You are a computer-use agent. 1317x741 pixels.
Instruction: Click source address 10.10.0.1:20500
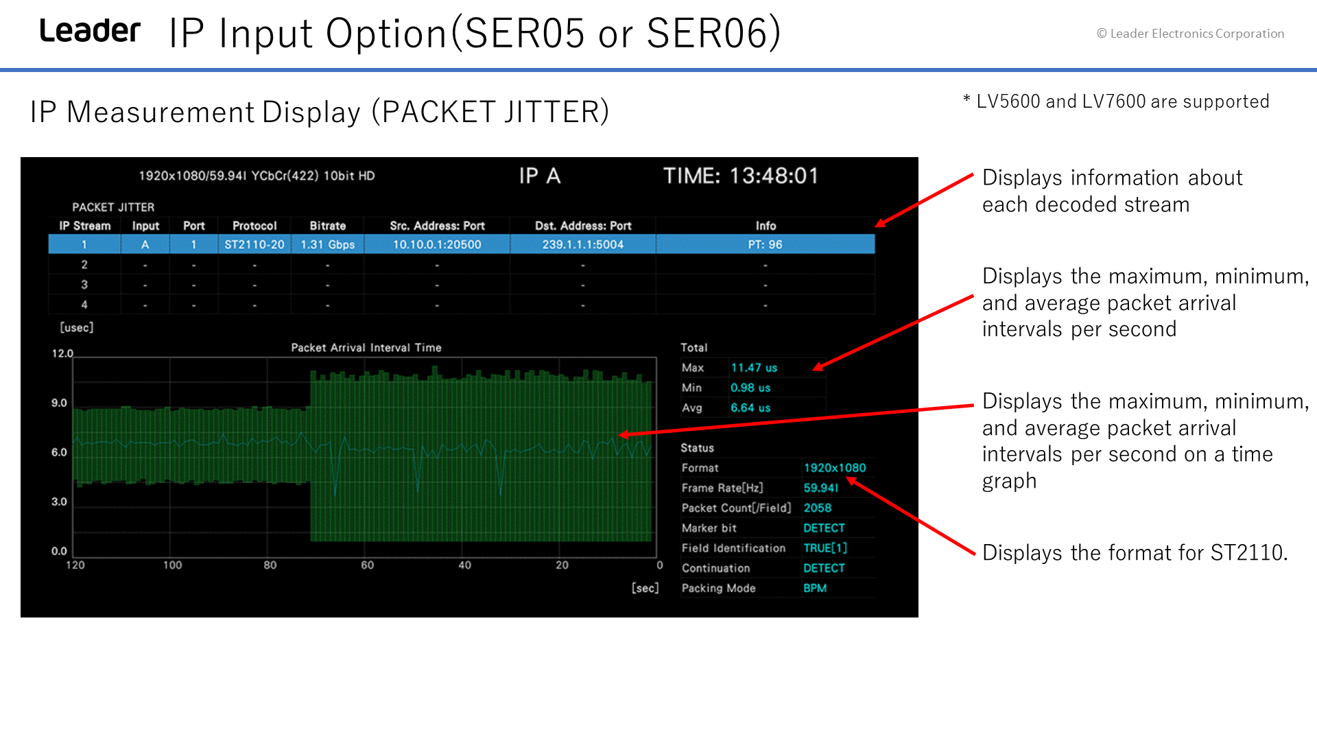(x=437, y=244)
